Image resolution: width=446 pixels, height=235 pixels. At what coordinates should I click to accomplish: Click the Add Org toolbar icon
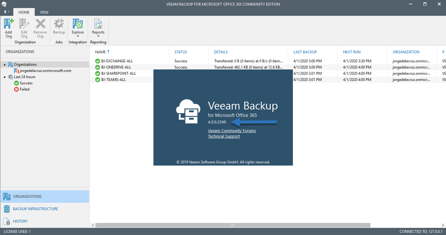[9, 24]
